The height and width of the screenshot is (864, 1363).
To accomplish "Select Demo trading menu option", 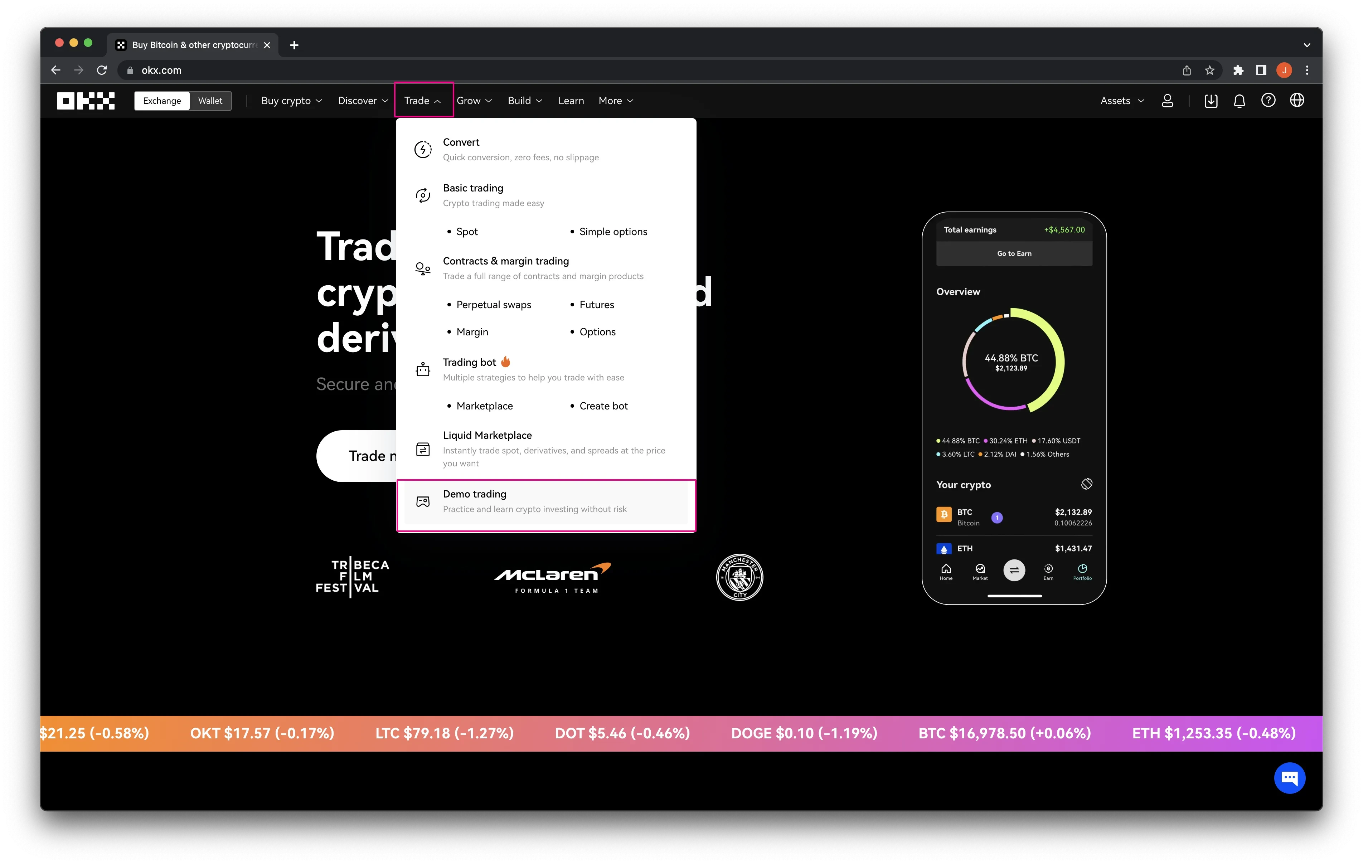I will (x=547, y=501).
